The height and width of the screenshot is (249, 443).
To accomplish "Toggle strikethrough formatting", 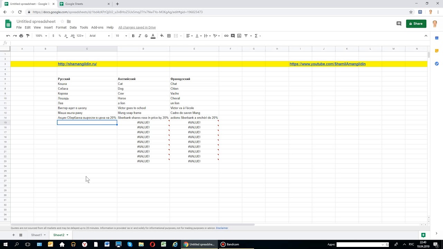I will pyautogui.click(x=146, y=36).
